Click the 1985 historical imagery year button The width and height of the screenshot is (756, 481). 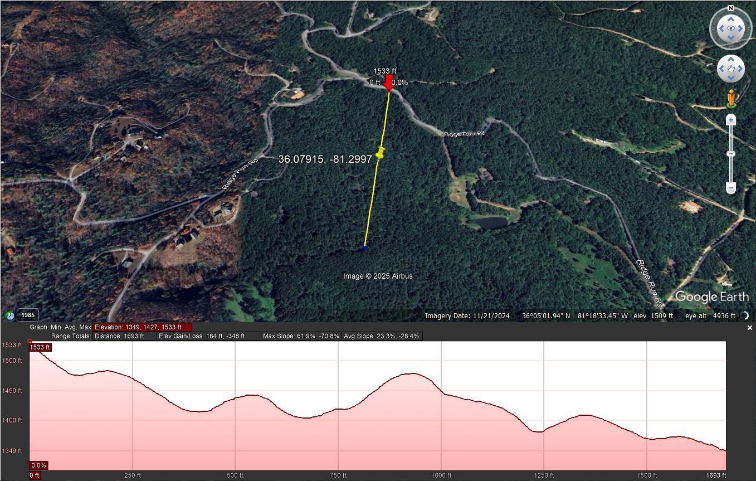(x=28, y=315)
